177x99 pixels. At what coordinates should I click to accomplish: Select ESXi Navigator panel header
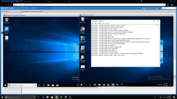coord(11,12)
